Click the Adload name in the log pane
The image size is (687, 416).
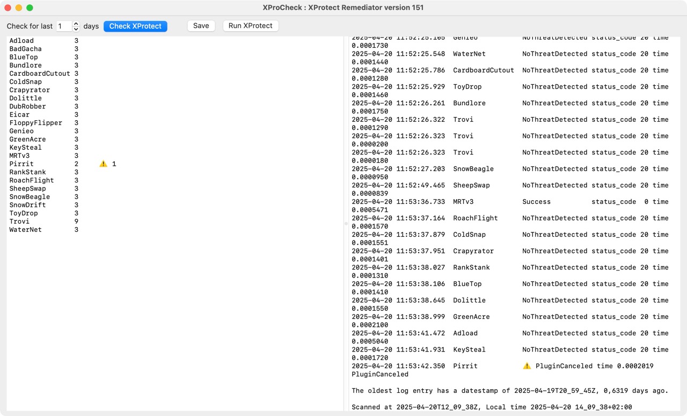click(x=465, y=333)
